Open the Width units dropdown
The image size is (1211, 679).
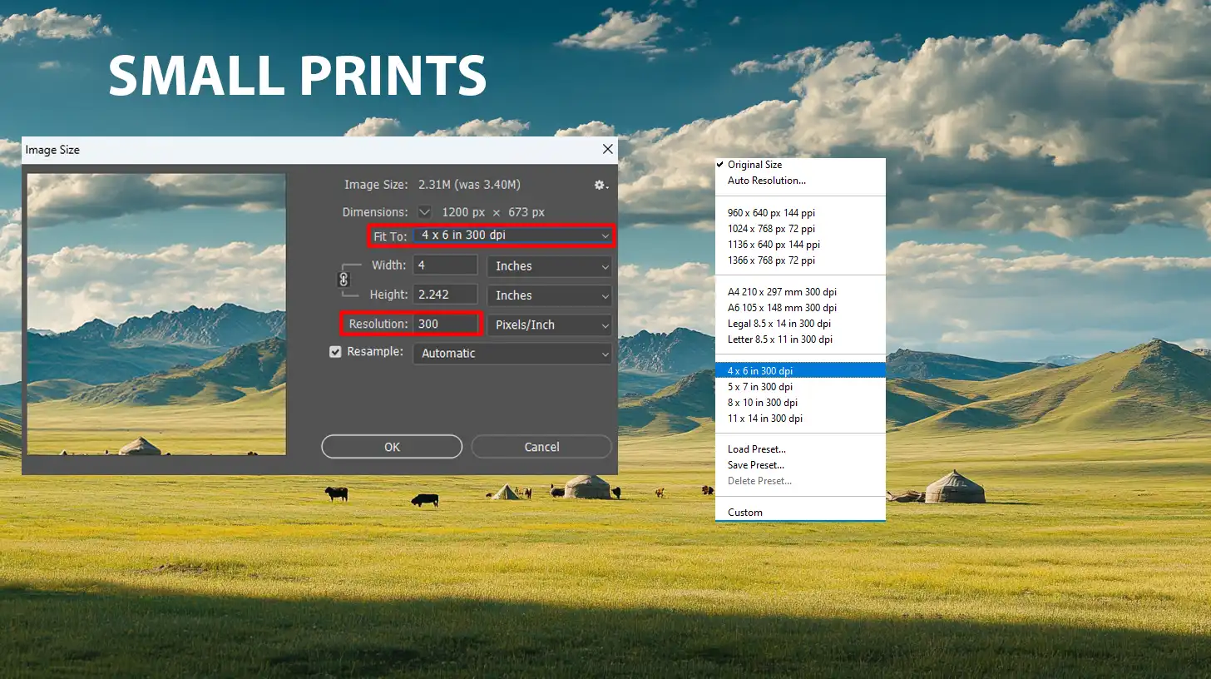point(549,266)
